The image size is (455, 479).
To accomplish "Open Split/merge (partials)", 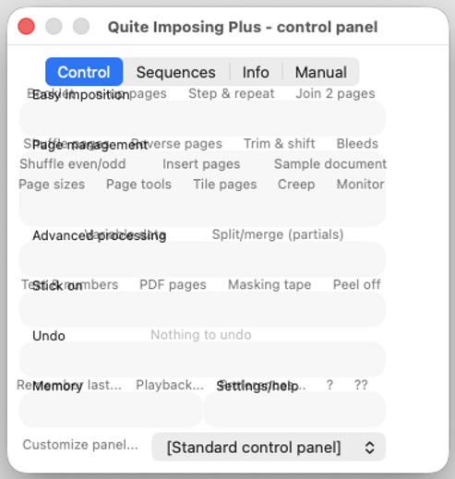I will point(278,234).
